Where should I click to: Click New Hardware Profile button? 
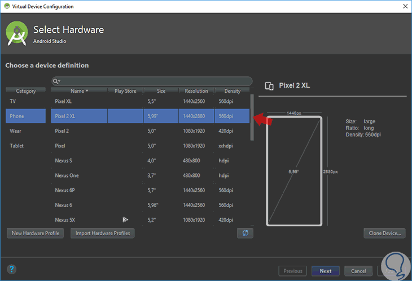(x=35, y=233)
